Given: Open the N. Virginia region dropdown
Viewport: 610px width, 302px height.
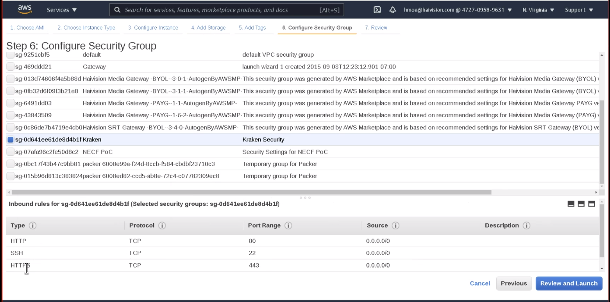Looking at the screenshot, I should point(538,10).
